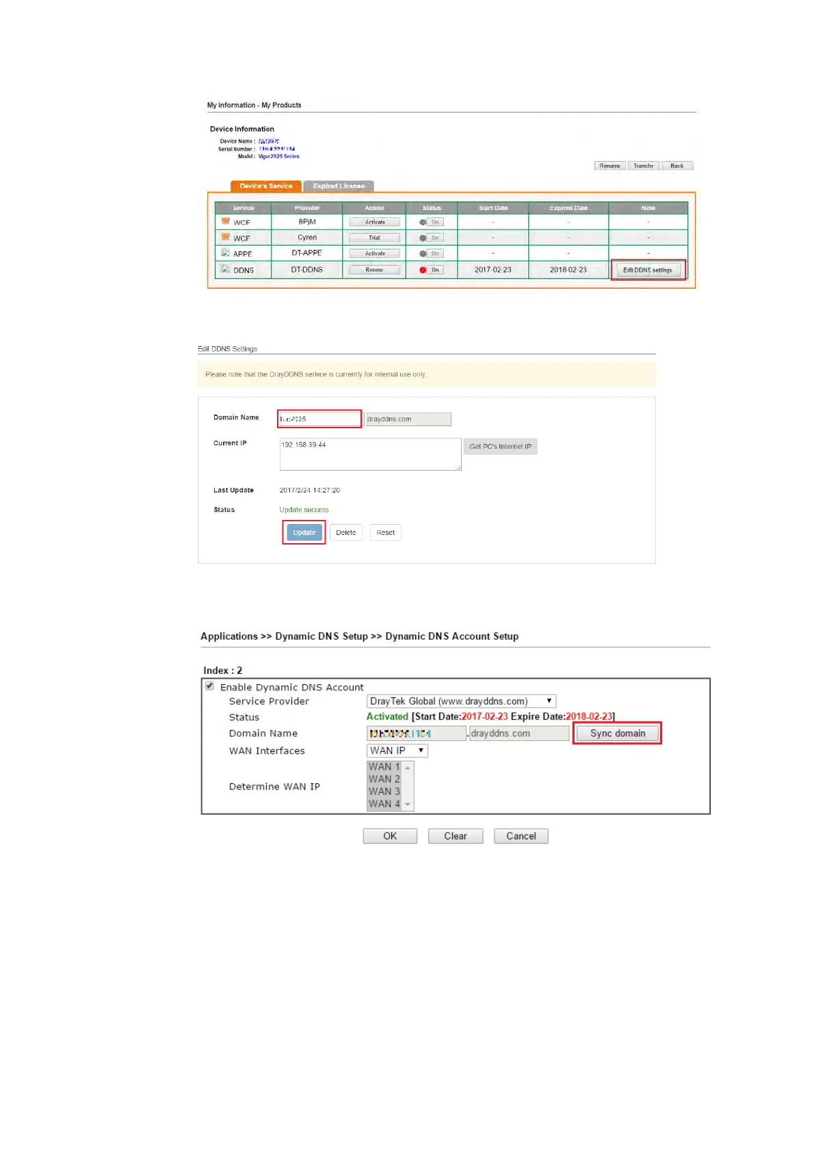Click the Domain Name field in Edit DDNS Settings
This screenshot has width=814, height=1152.
319,419
